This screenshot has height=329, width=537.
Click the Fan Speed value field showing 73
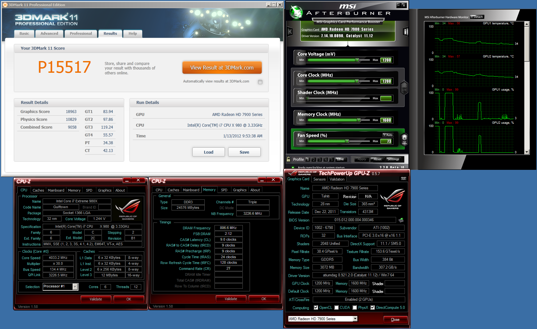(387, 141)
